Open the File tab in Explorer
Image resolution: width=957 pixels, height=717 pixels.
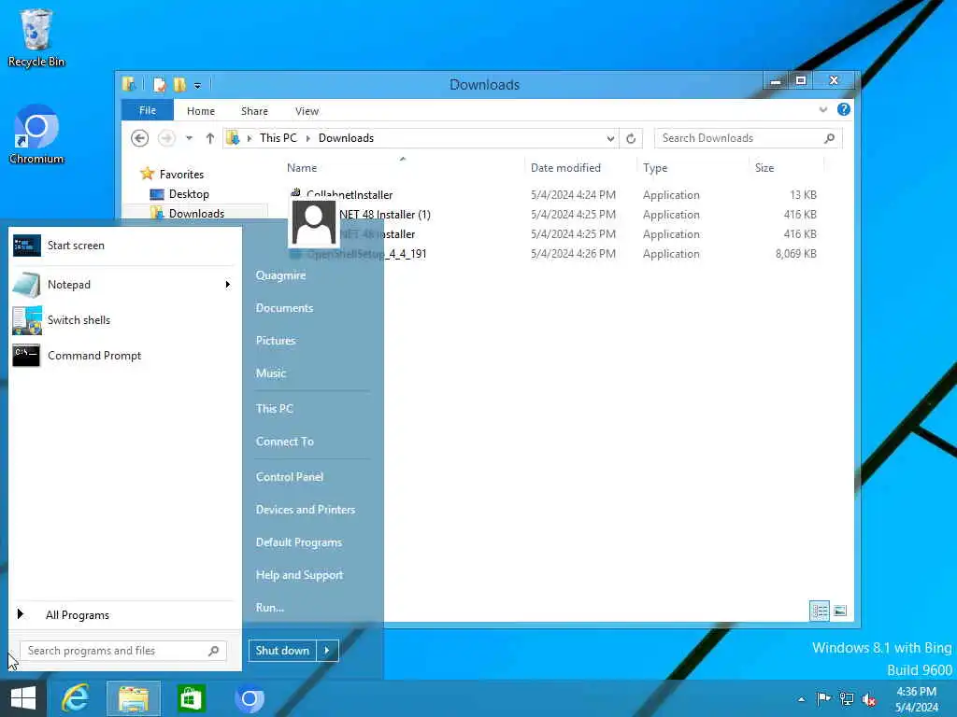(148, 110)
